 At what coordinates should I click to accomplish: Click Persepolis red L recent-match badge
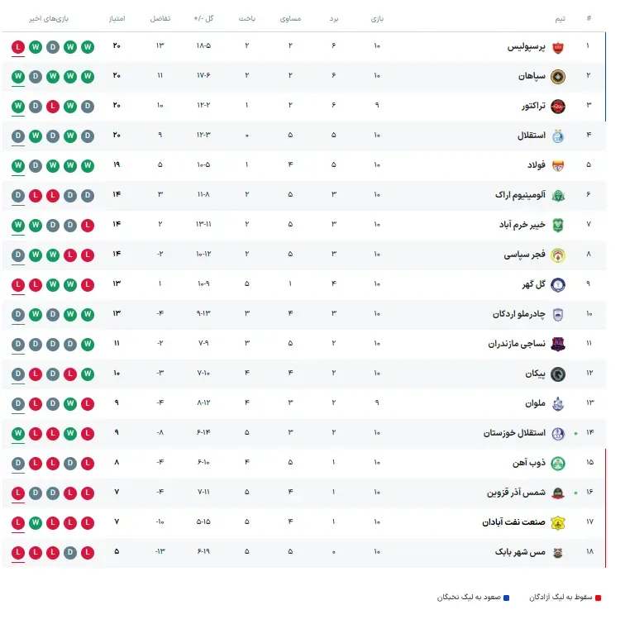click(18, 47)
